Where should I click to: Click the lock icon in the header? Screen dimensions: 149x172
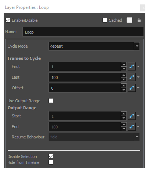click(x=139, y=20)
